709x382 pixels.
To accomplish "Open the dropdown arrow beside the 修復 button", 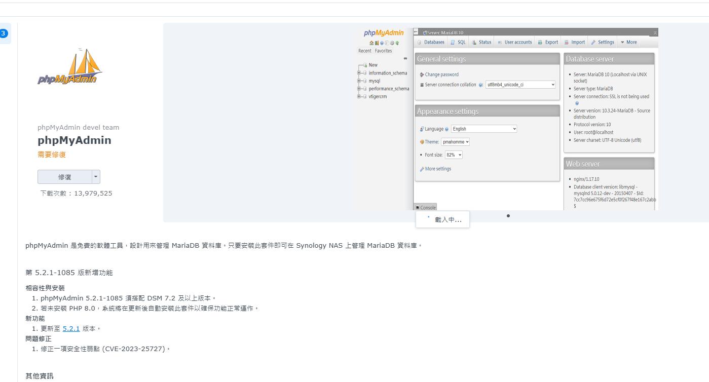I will [96, 177].
